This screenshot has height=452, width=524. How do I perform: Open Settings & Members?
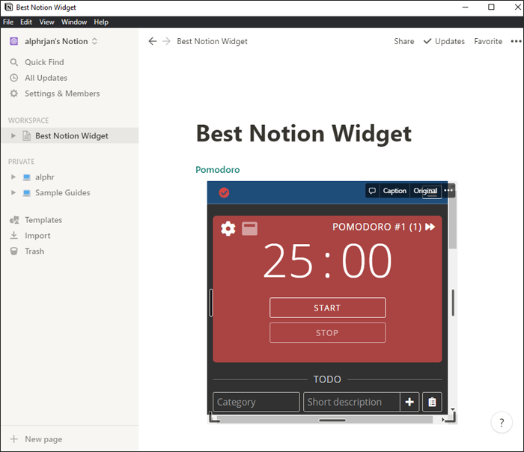pyautogui.click(x=70, y=94)
